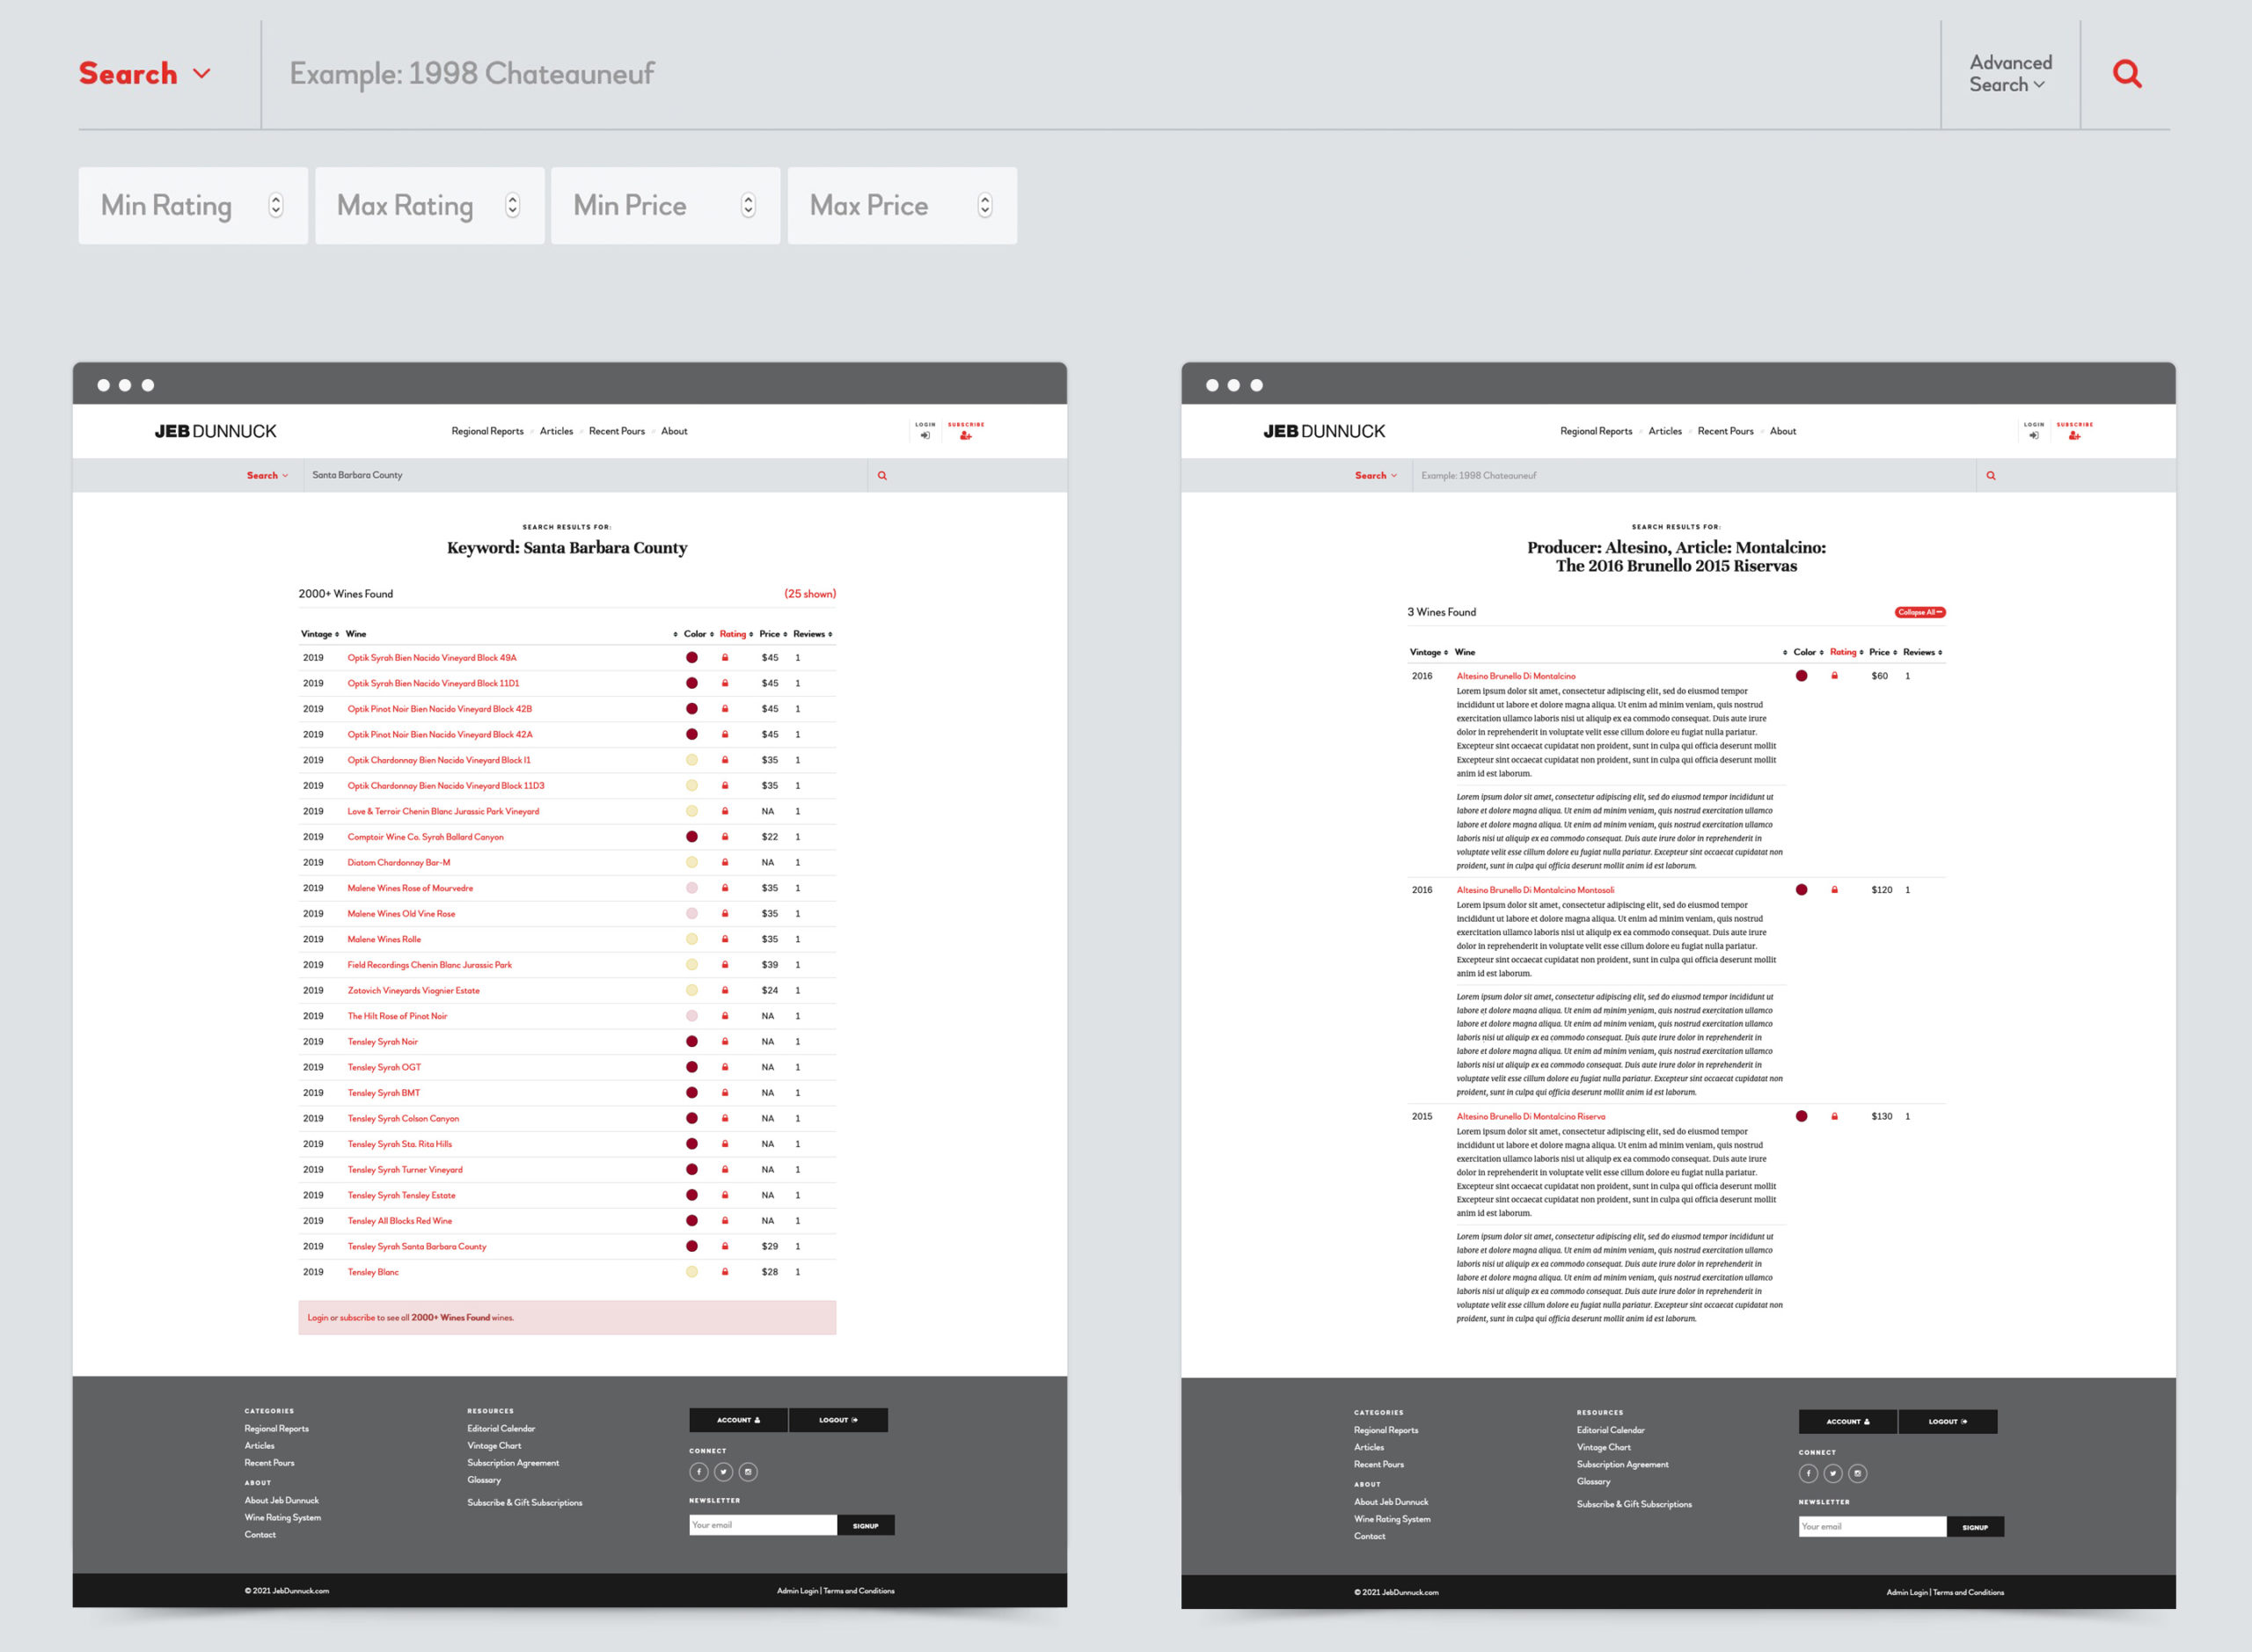Open About in the left window nav
The width and height of the screenshot is (2252, 1652).
(x=674, y=431)
